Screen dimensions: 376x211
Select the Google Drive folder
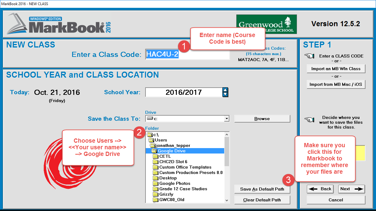185,151
